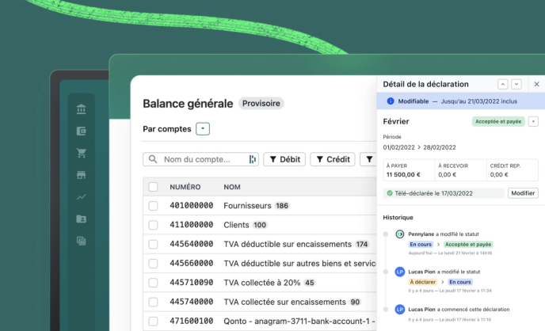The image size is (545, 331).
Task: Open the Par comptes dropdown
Action: pyautogui.click(x=203, y=129)
